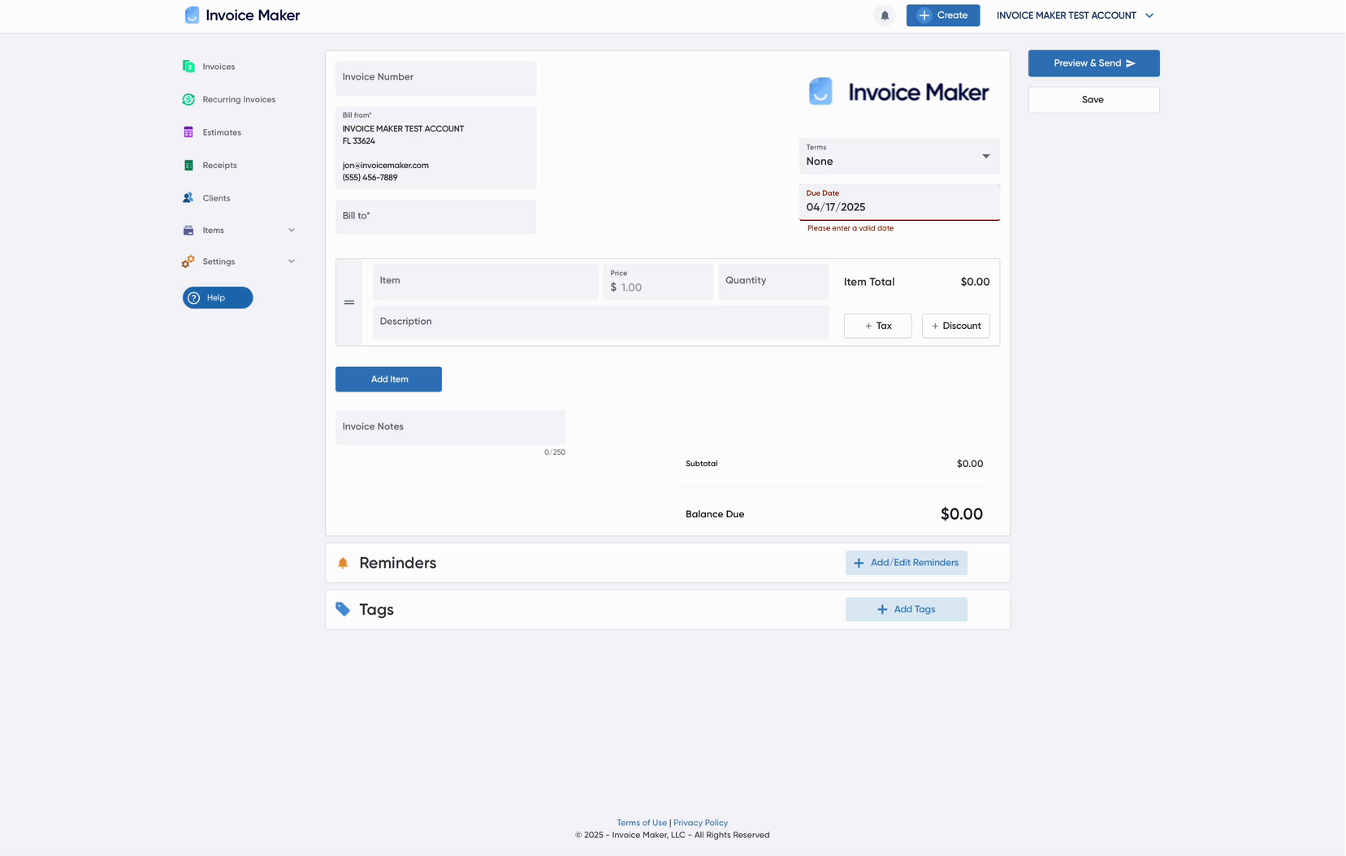Image resolution: width=1346 pixels, height=856 pixels.
Task: Click the Recurring Invoices sidebar icon
Action: coord(188,99)
